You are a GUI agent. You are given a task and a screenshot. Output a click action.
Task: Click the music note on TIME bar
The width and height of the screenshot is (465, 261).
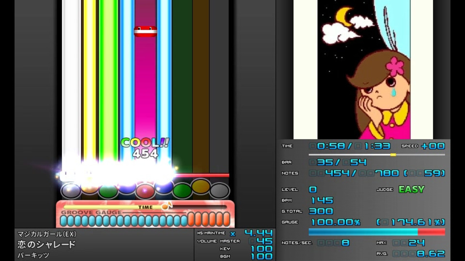point(167,205)
